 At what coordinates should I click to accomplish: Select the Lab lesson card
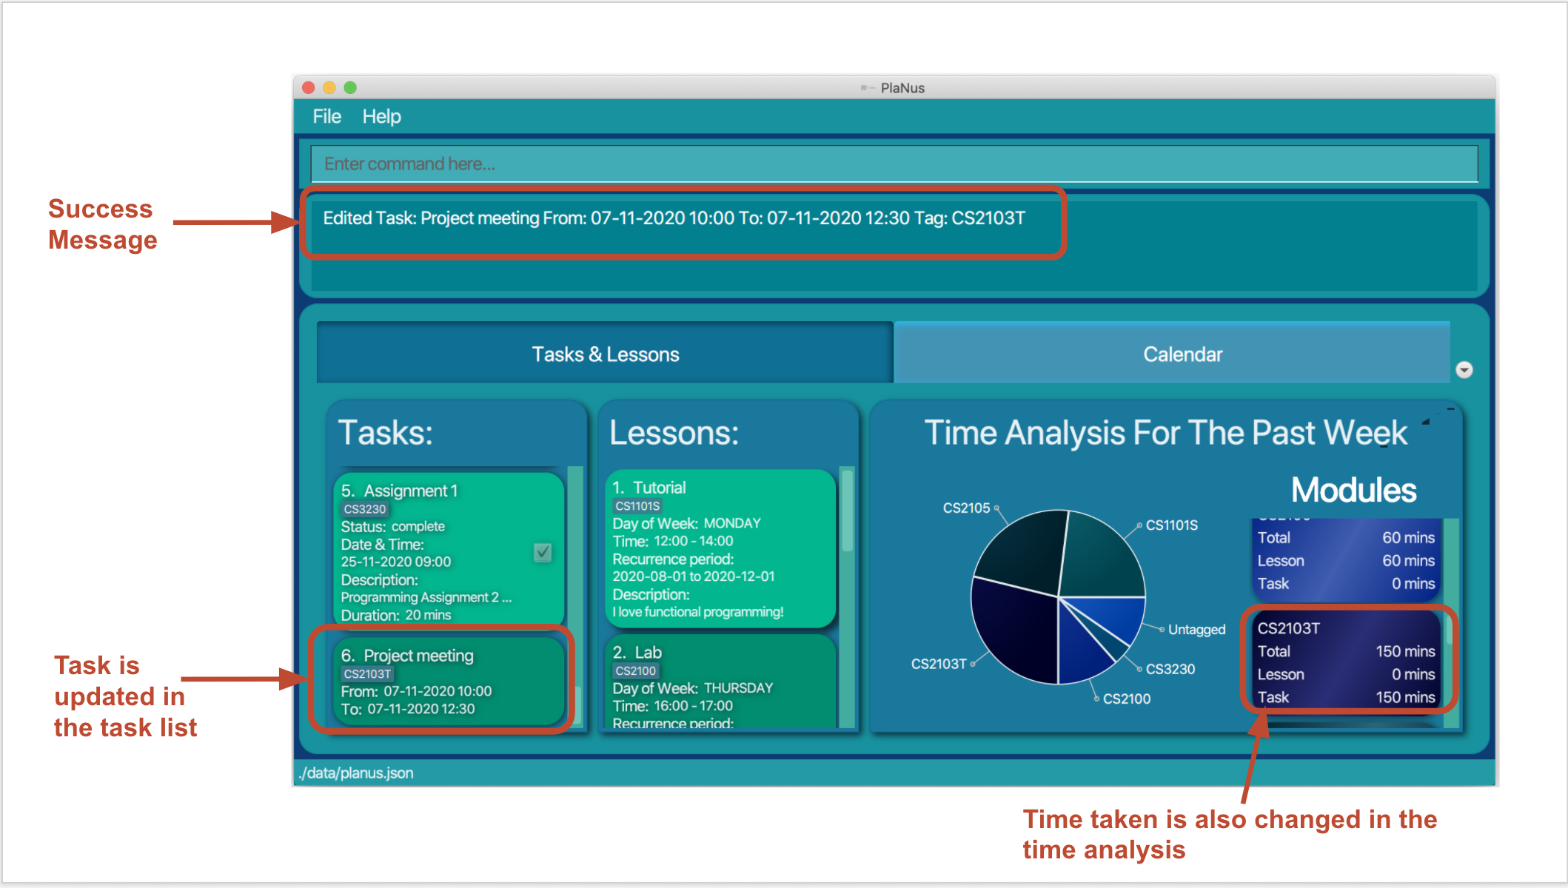721,682
